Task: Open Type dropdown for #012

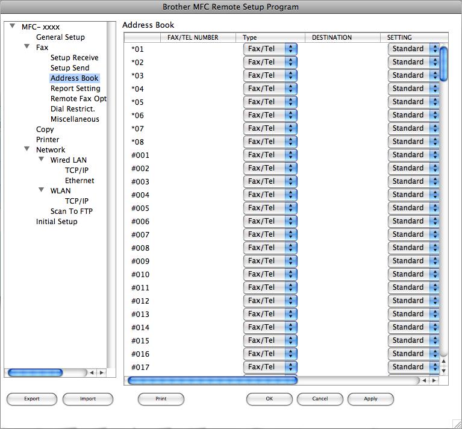Action: point(270,301)
